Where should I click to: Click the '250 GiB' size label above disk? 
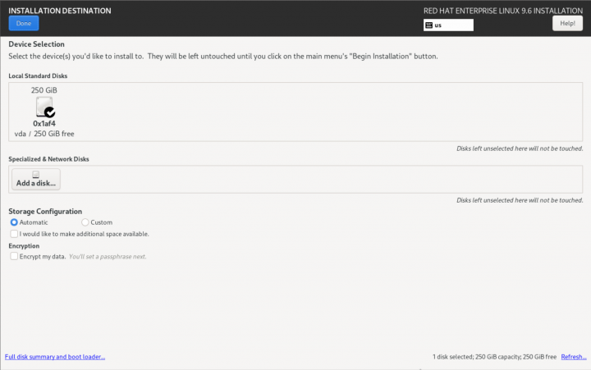[44, 90]
